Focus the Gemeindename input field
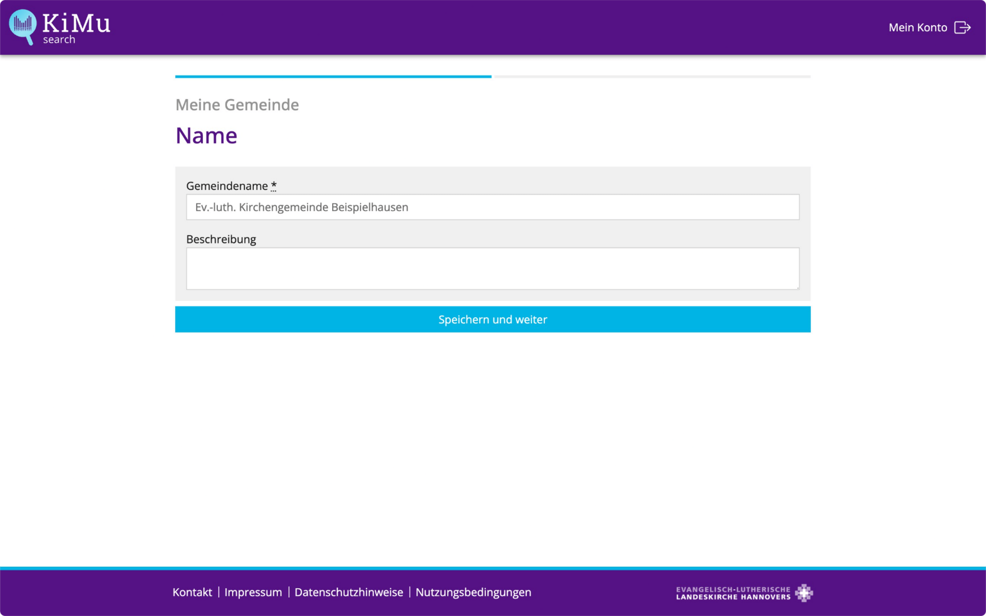Screen dimensions: 986x616 pyautogui.click(x=493, y=207)
